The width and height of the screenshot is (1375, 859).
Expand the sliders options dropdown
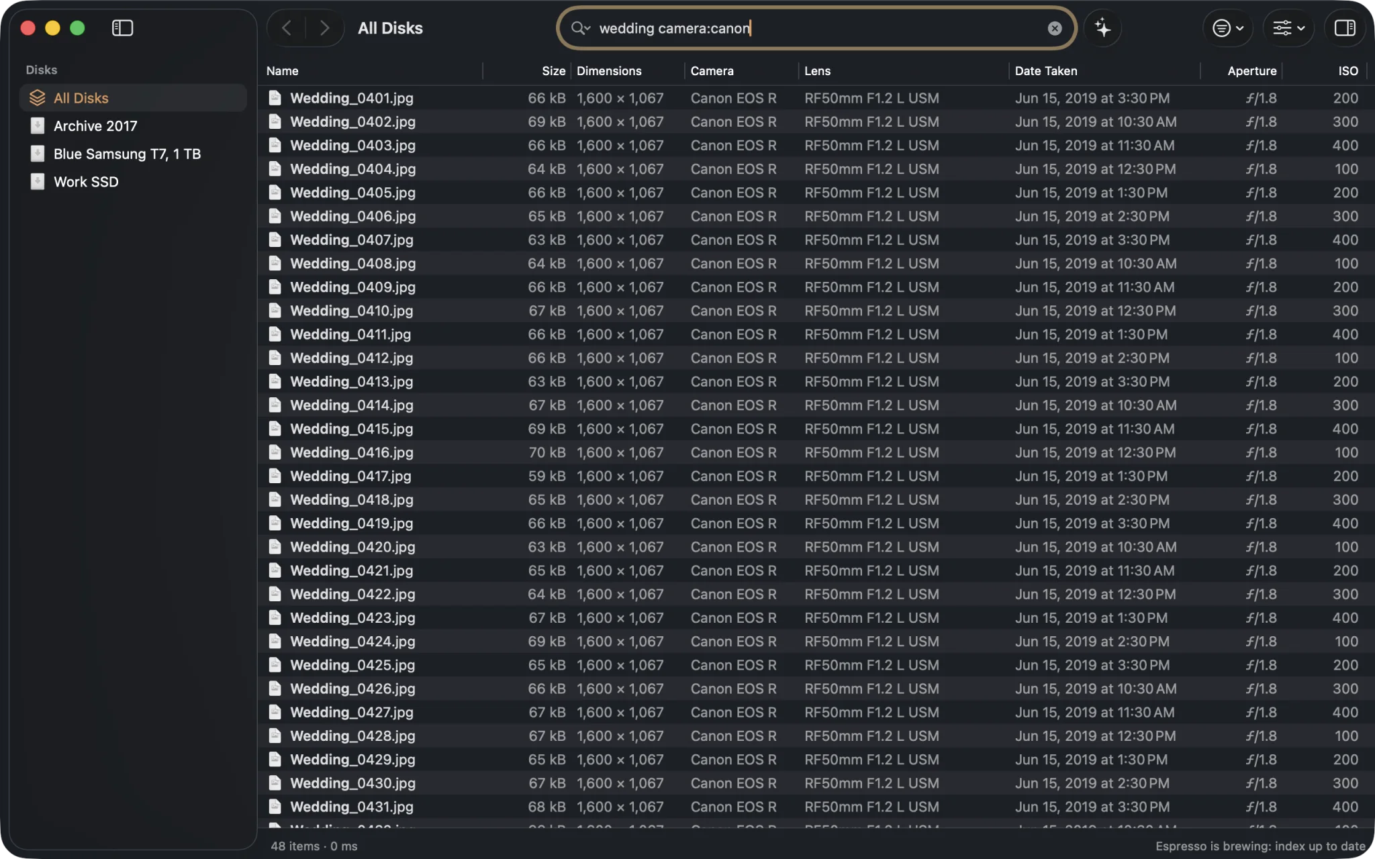tap(1288, 28)
